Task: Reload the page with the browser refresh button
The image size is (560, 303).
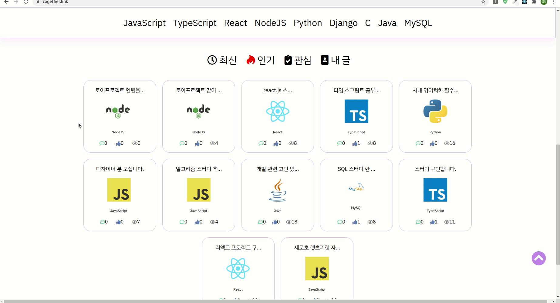Action: point(26,2)
